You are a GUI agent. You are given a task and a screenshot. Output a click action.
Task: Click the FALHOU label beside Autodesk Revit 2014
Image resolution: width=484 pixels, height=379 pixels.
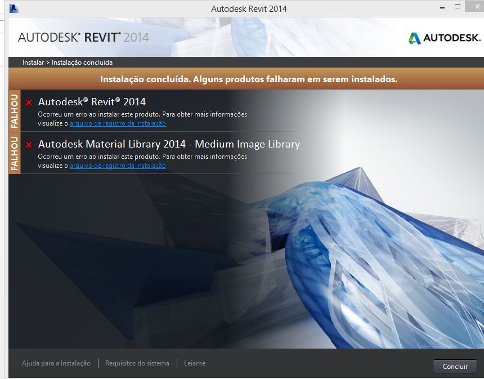(15, 110)
